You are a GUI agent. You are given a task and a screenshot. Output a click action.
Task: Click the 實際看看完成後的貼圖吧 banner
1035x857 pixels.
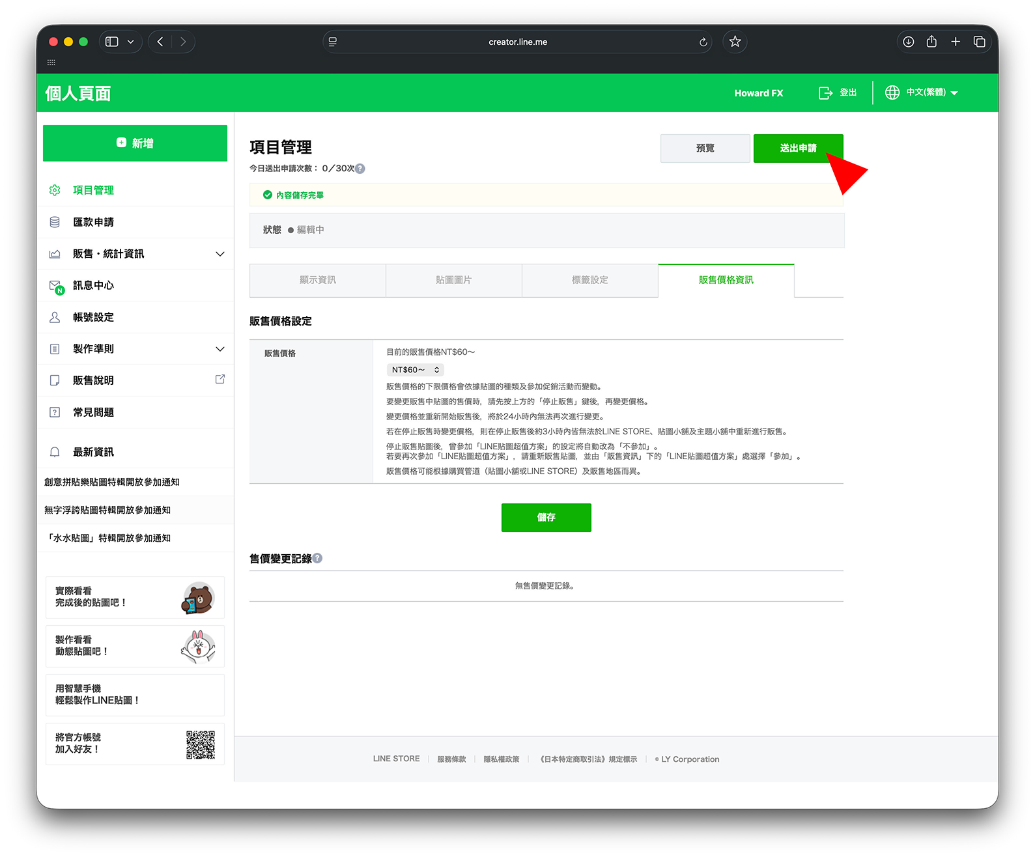pos(135,597)
